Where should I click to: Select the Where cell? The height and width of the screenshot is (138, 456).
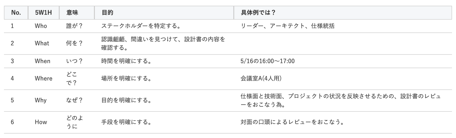(x=43, y=78)
